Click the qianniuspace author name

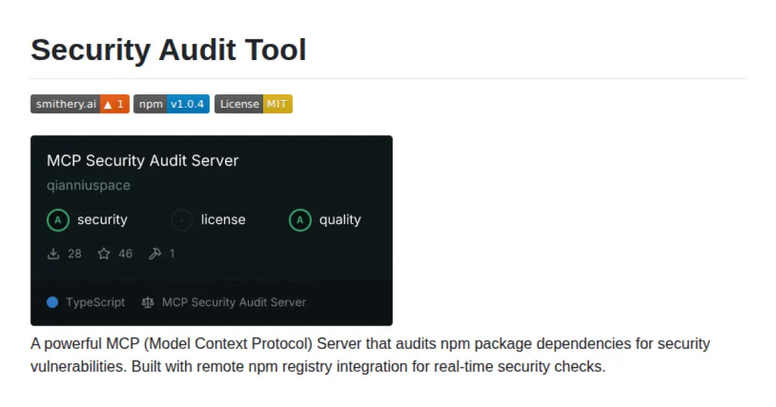pyautogui.click(x=88, y=185)
